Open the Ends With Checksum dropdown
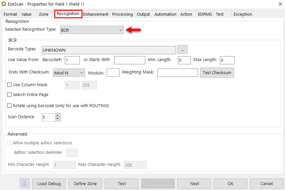The image size is (285, 190). pos(69,73)
